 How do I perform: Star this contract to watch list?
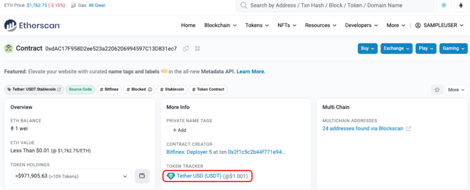point(437,90)
